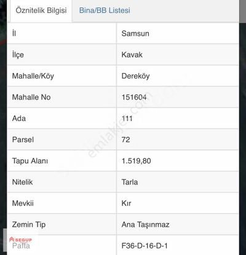Click the Mahalle No value 151604
This screenshot has width=246, height=255.
134,97
